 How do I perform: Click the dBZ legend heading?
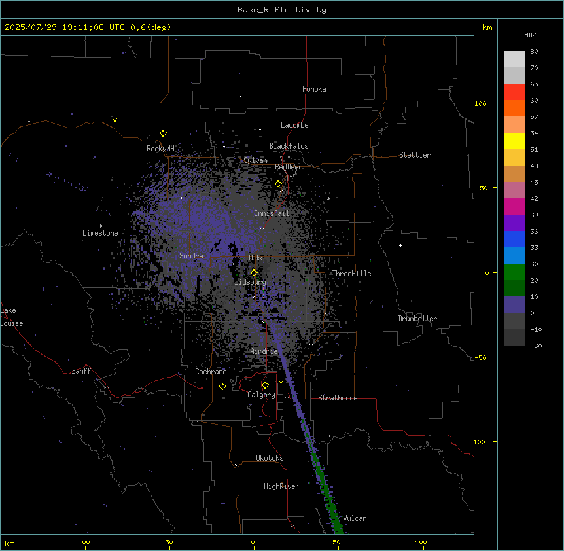530,35
